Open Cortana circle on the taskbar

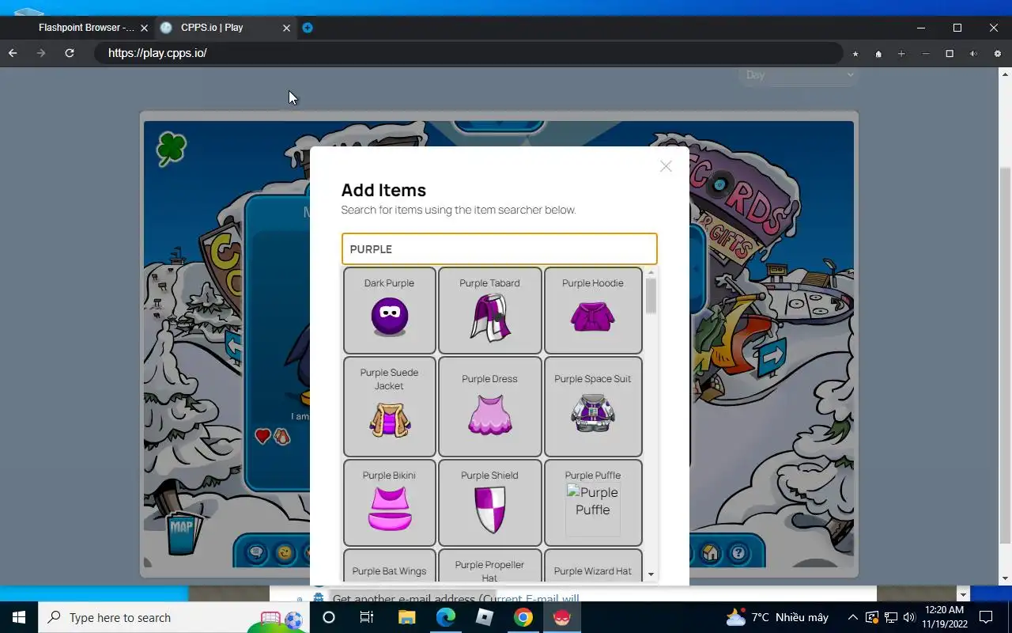[329, 617]
